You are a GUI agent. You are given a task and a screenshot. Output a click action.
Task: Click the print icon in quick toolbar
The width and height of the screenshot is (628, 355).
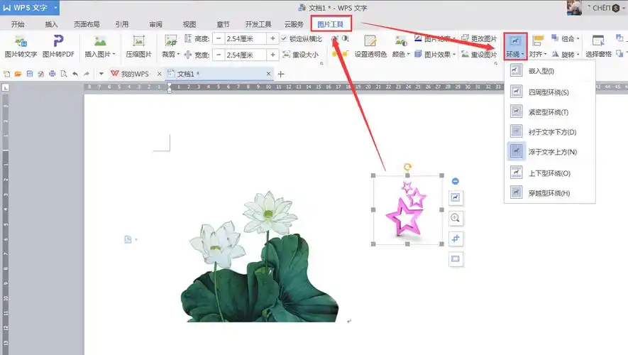click(x=52, y=74)
